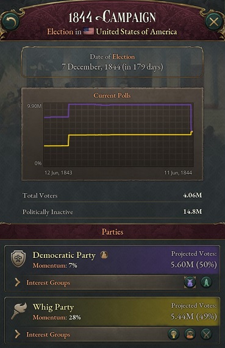Select the Intelligentsia lightbulb icon
Viewport: 225px width, 348px height.
click(x=174, y=334)
